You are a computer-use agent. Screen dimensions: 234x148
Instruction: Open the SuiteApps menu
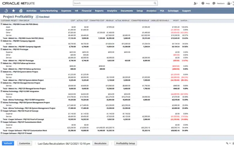pos(173,11)
